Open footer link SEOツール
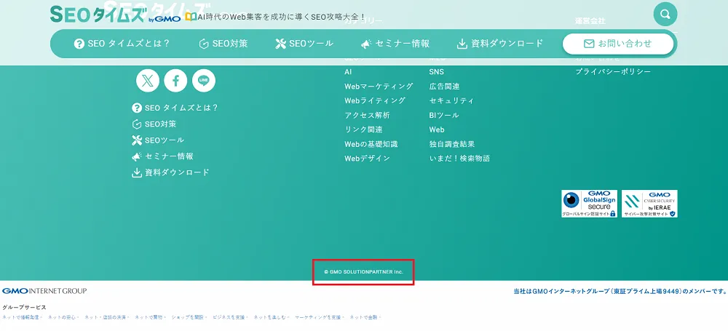 click(x=158, y=140)
